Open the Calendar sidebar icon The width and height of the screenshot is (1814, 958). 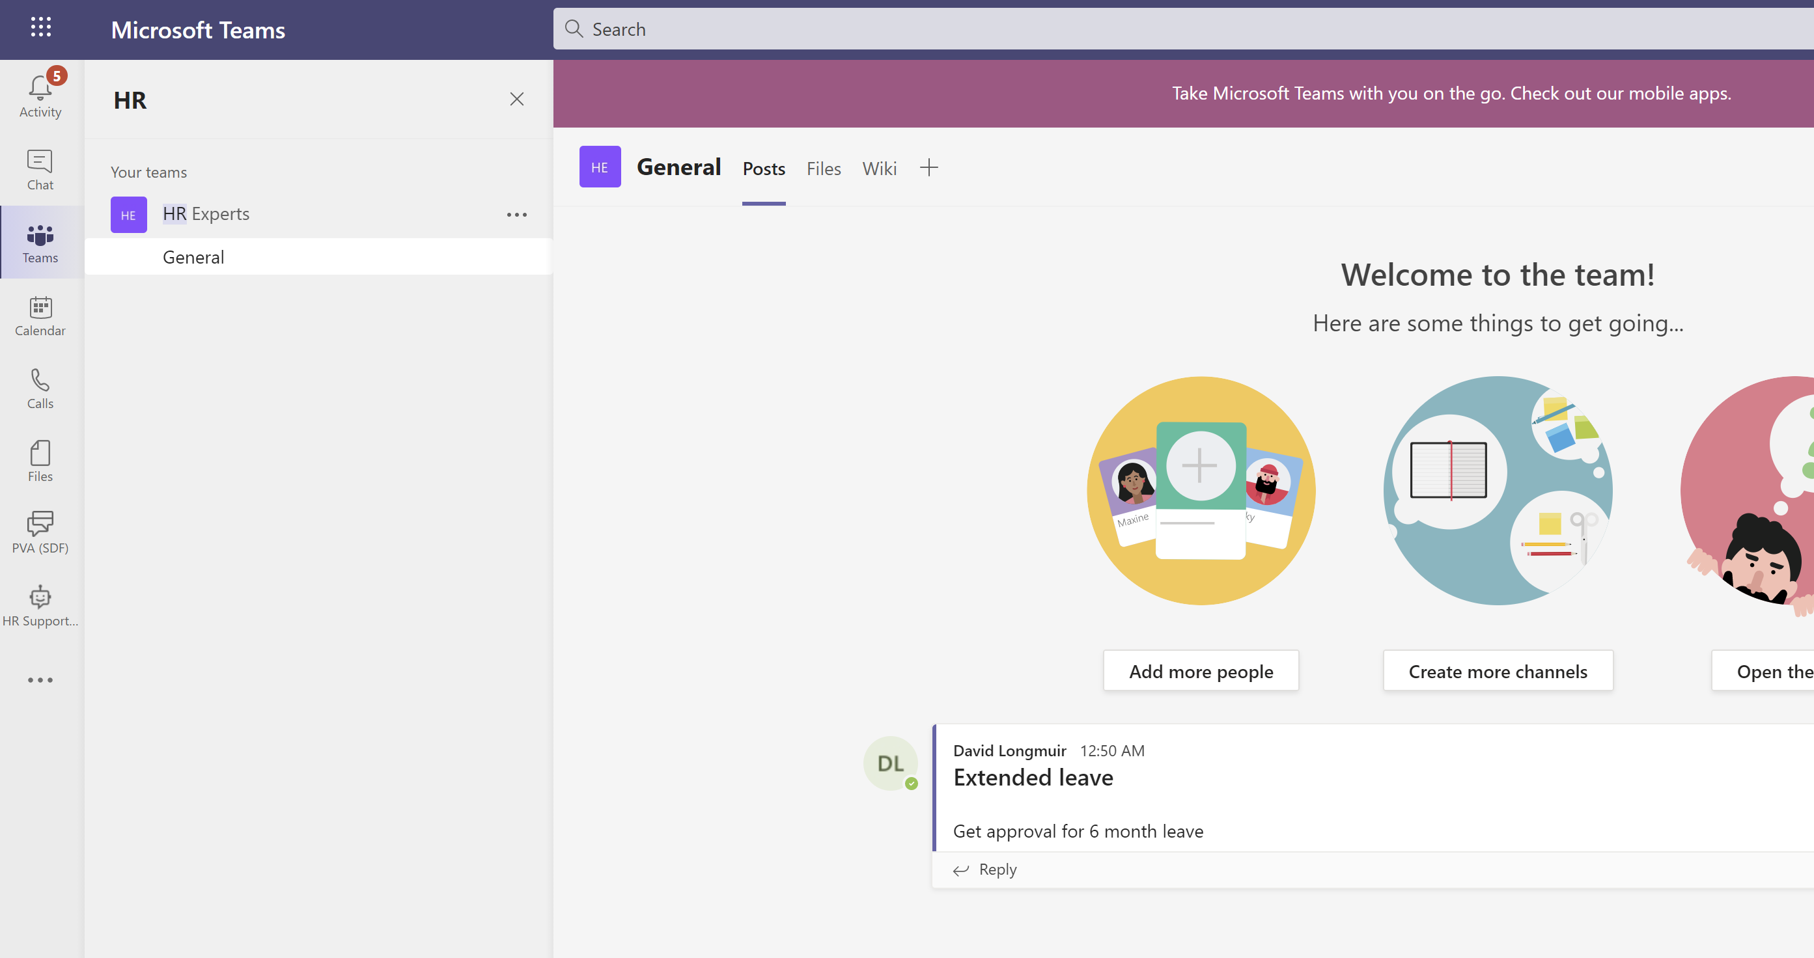point(40,316)
